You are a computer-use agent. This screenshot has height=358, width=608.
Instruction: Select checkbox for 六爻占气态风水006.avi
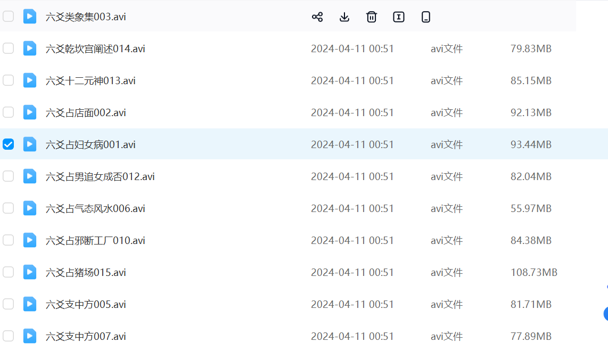click(x=9, y=208)
